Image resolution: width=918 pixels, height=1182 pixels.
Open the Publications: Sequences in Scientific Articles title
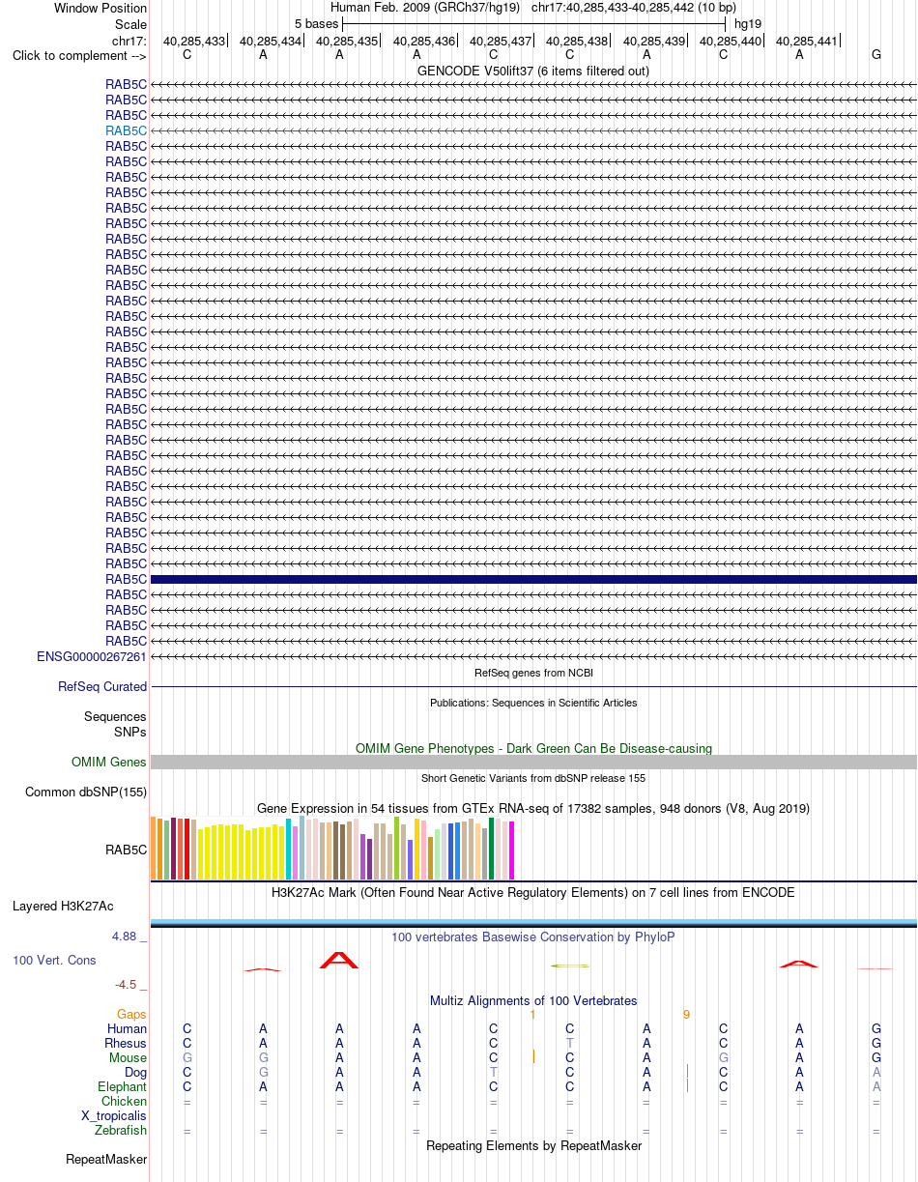pyautogui.click(x=533, y=703)
